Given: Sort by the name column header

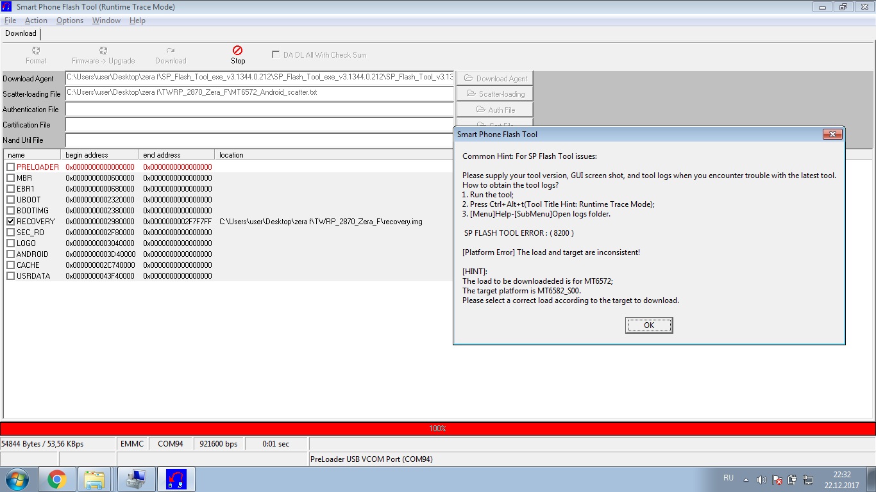Looking at the screenshot, I should (x=33, y=155).
